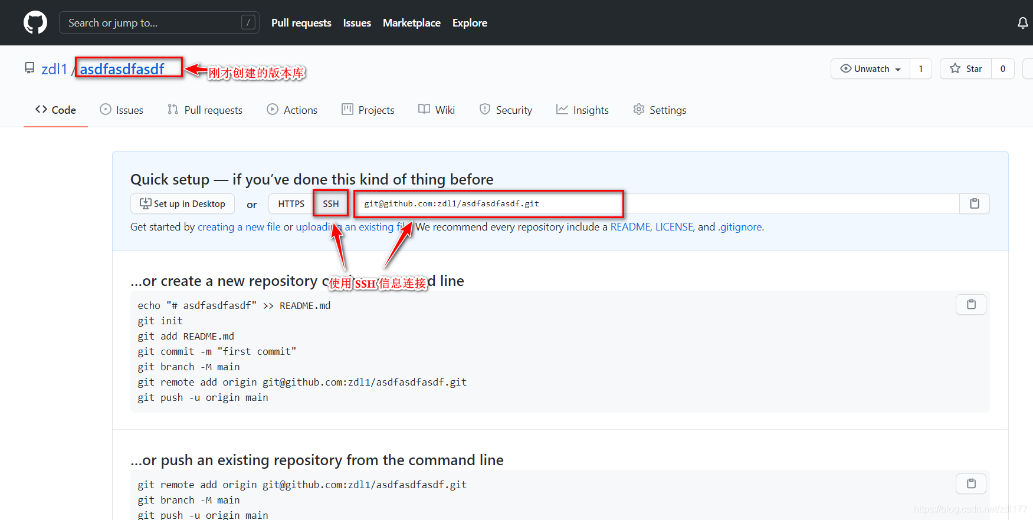Open the notifications bell
This screenshot has width=1033, height=520.
(1022, 23)
